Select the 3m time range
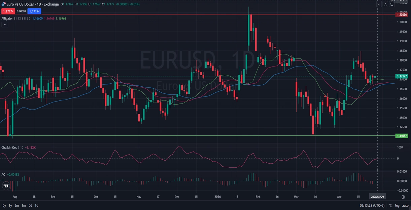 point(17,205)
